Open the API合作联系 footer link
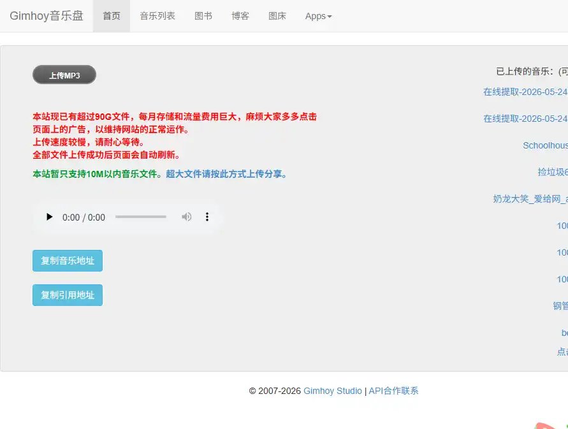Image resolution: width=568 pixels, height=429 pixels. point(393,391)
